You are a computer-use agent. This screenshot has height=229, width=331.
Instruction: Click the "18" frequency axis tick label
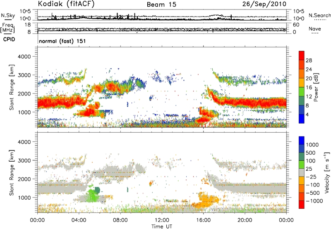coord(28,25)
